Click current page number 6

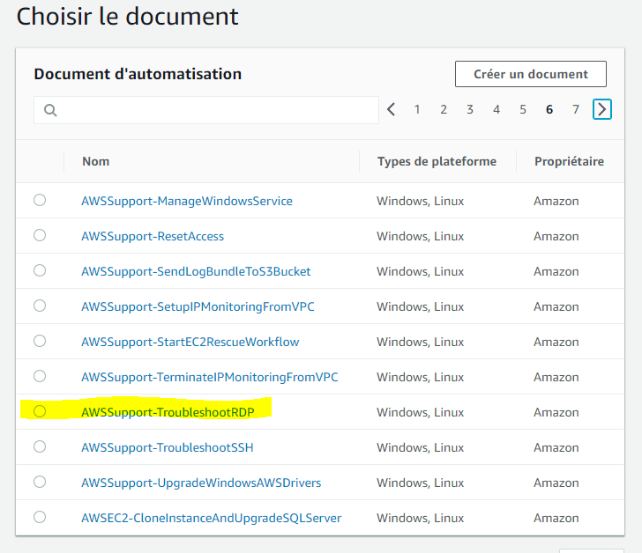point(549,109)
